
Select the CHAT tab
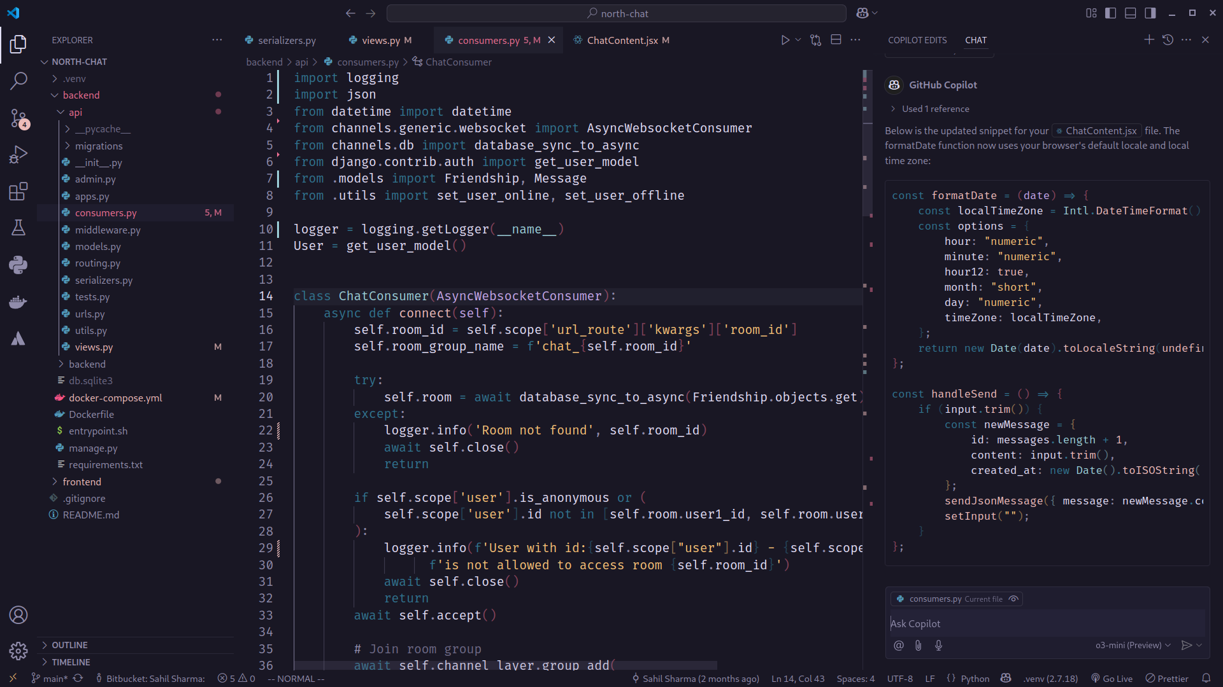click(975, 40)
